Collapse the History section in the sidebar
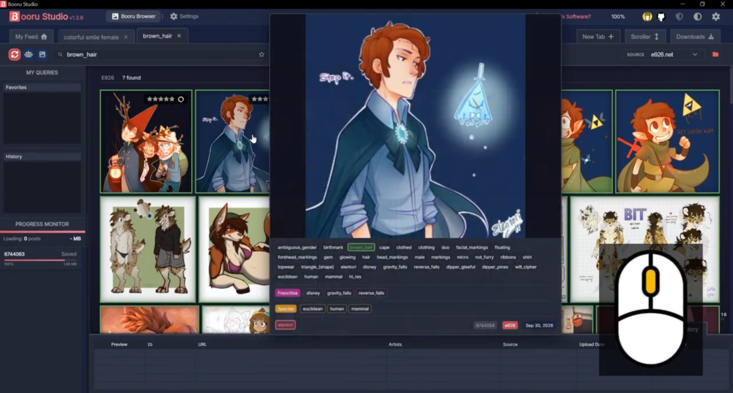Viewport: 733px width, 393px height. tap(42, 157)
